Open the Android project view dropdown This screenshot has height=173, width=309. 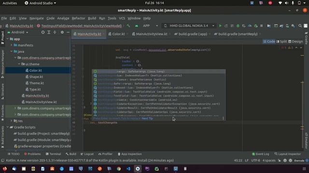click(18, 32)
